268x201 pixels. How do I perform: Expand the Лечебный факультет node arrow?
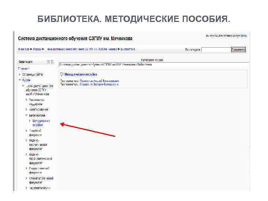tap(26, 131)
